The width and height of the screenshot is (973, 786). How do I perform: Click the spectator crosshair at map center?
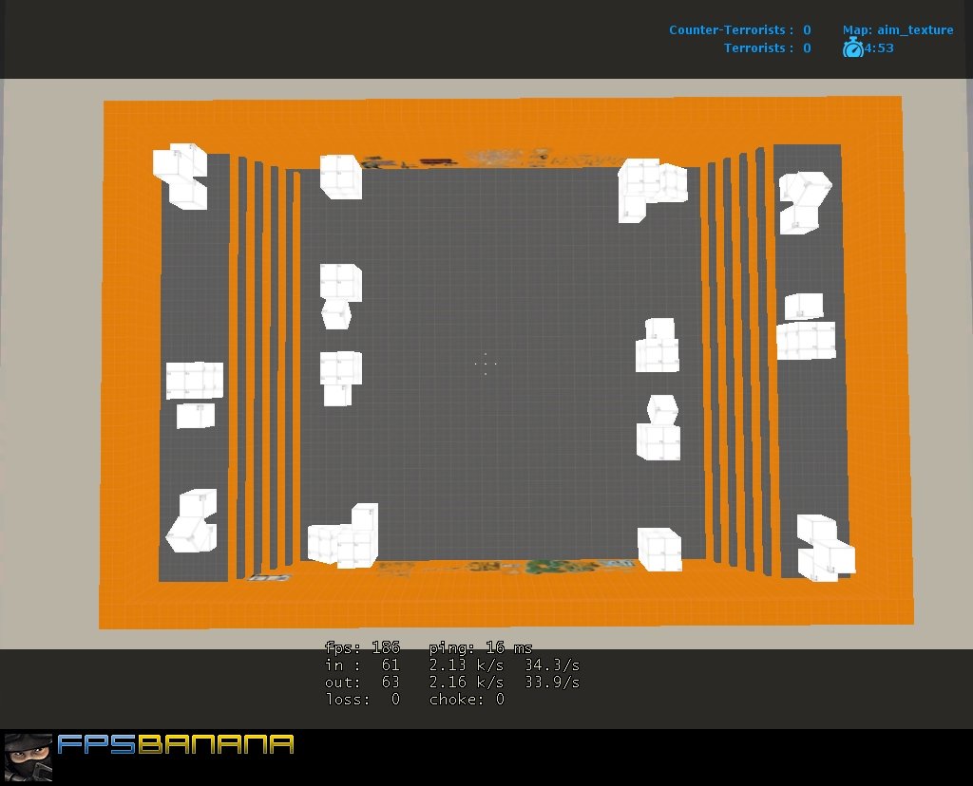coord(486,362)
